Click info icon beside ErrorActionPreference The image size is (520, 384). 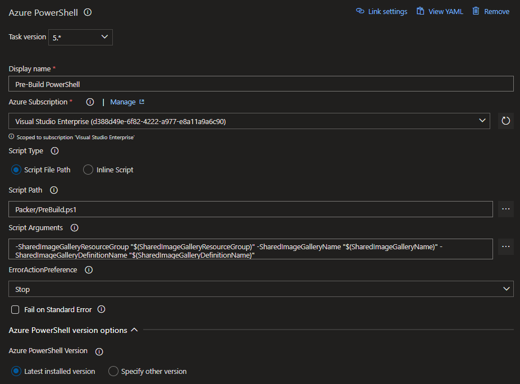click(x=88, y=270)
